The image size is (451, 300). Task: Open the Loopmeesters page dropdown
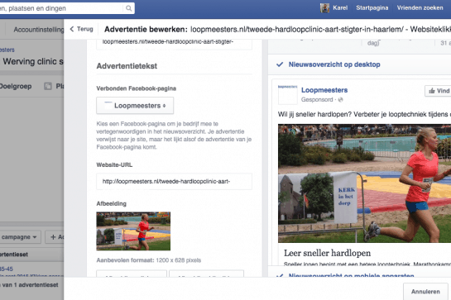point(135,106)
